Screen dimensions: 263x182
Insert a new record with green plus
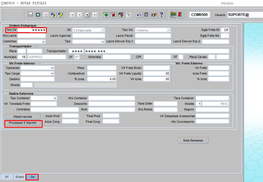pyautogui.click(x=106, y=15)
